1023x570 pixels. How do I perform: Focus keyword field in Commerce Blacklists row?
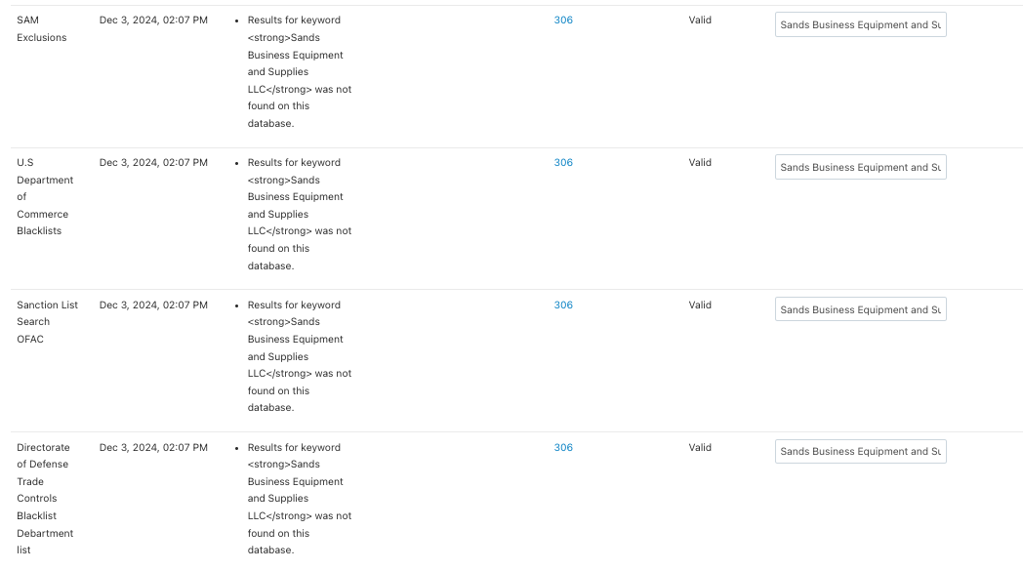tap(861, 167)
